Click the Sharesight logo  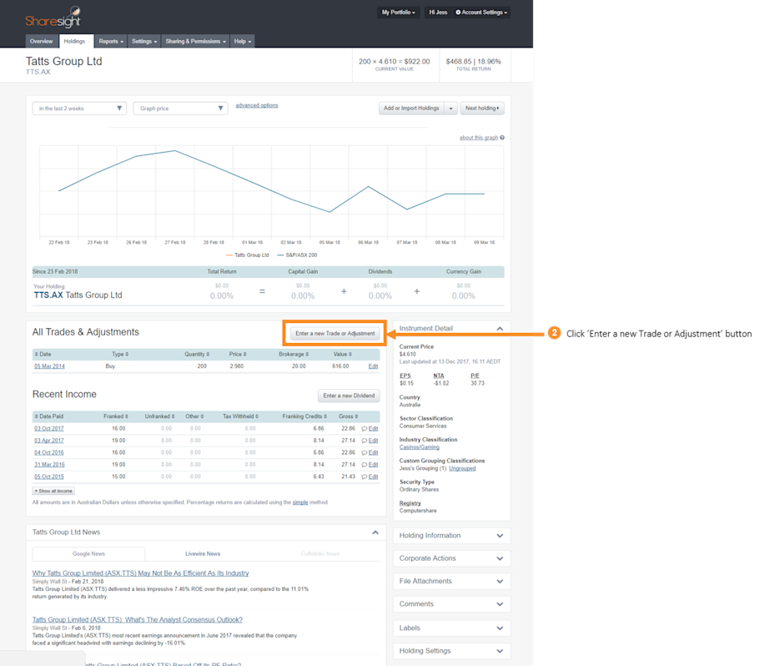53,17
